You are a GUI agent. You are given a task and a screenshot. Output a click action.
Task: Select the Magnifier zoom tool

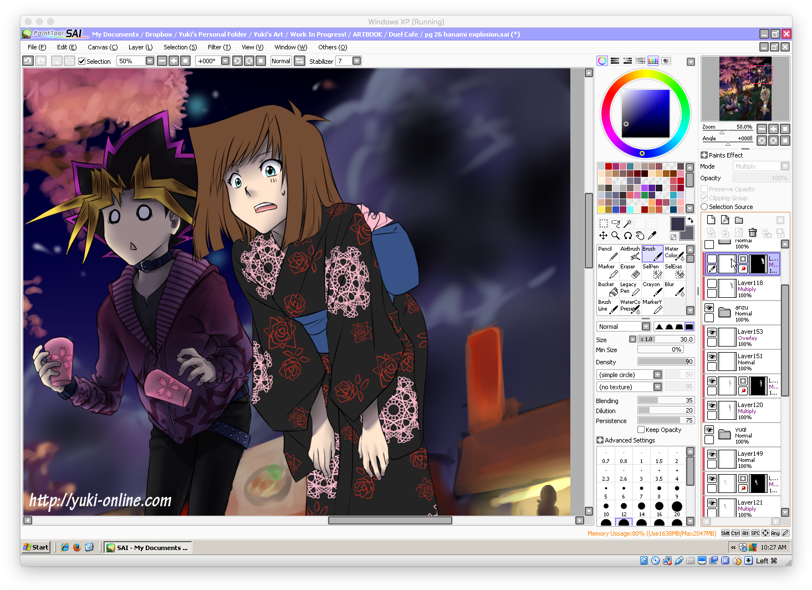tap(615, 235)
